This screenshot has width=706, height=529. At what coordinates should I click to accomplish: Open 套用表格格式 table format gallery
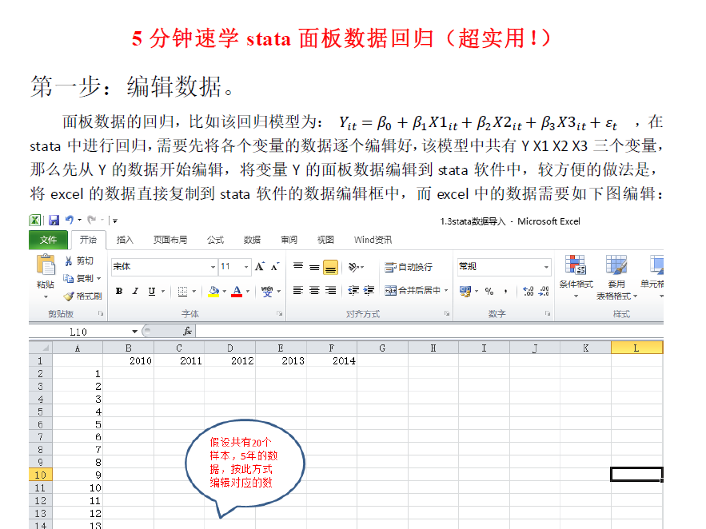[616, 276]
